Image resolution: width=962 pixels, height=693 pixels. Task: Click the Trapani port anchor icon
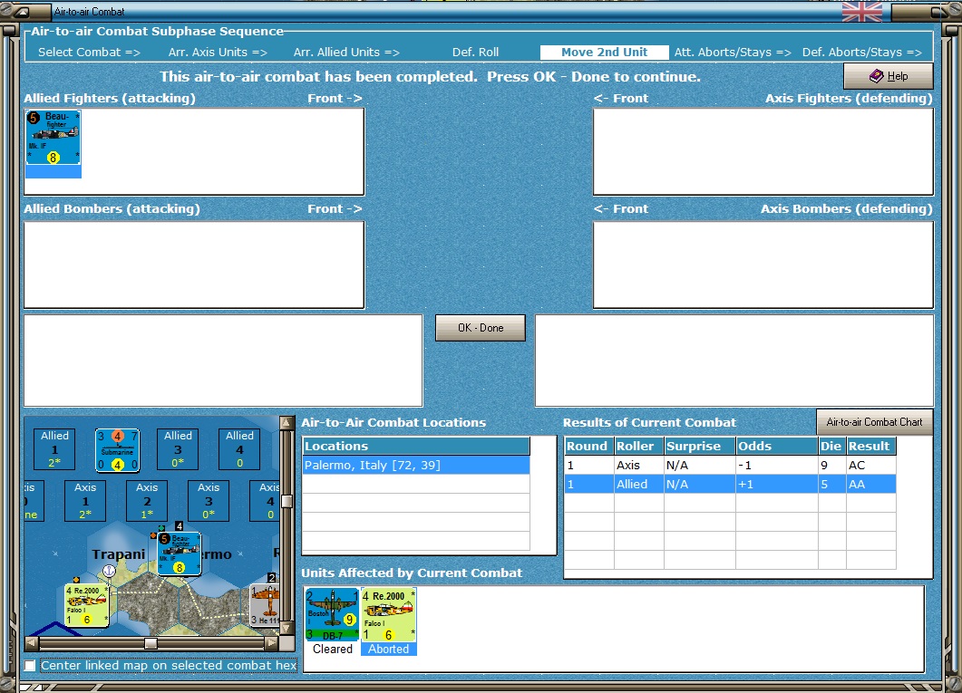coord(109,571)
